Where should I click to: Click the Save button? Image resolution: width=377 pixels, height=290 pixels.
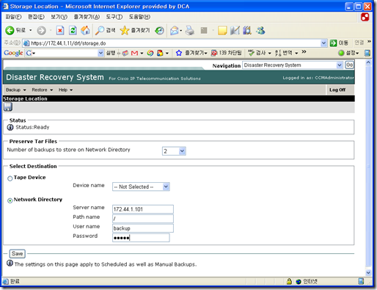pos(17,254)
